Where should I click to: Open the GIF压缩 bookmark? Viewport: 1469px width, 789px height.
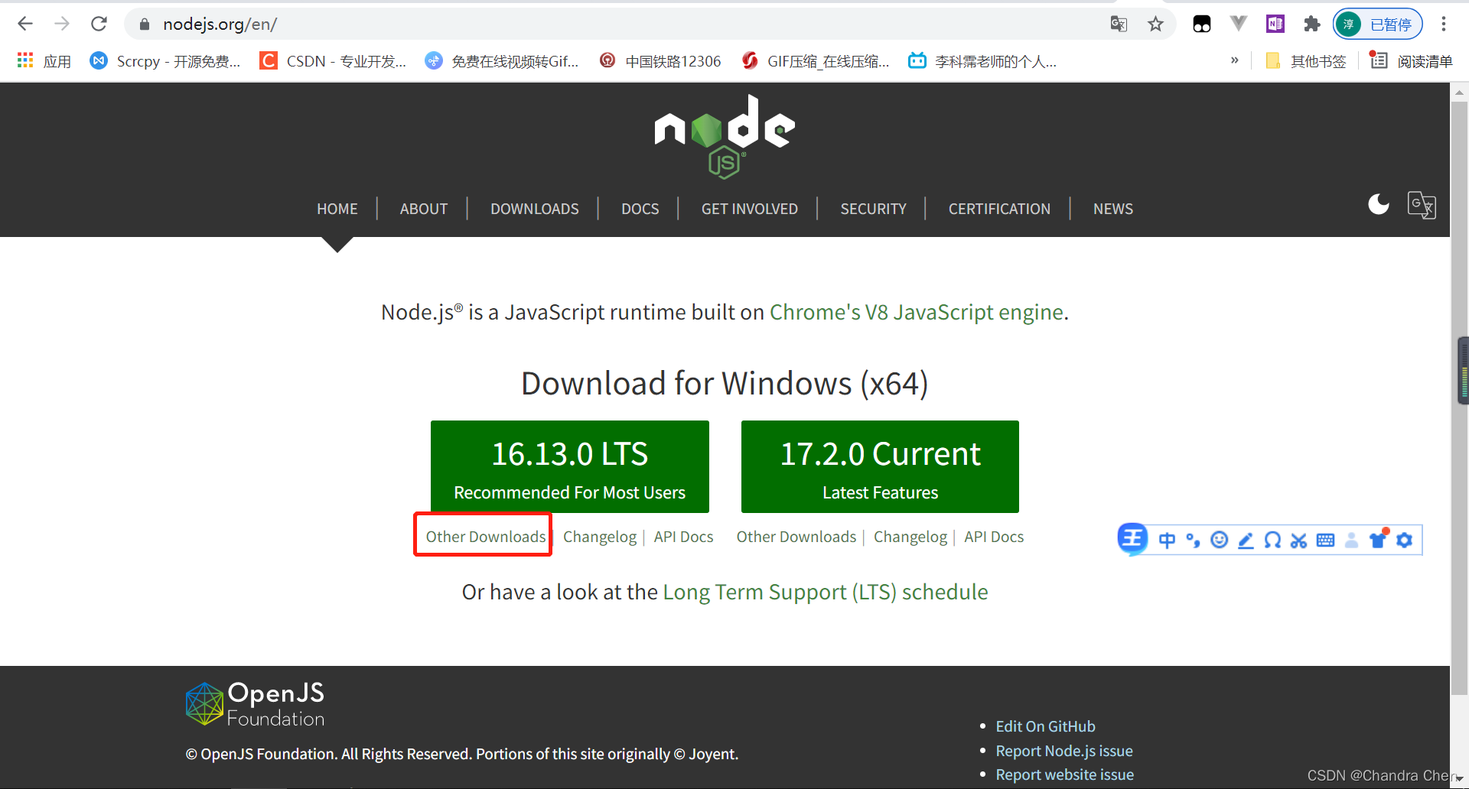pyautogui.click(x=816, y=61)
